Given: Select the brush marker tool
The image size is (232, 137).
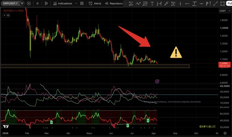Looking at the screenshot, I should point(166,3).
